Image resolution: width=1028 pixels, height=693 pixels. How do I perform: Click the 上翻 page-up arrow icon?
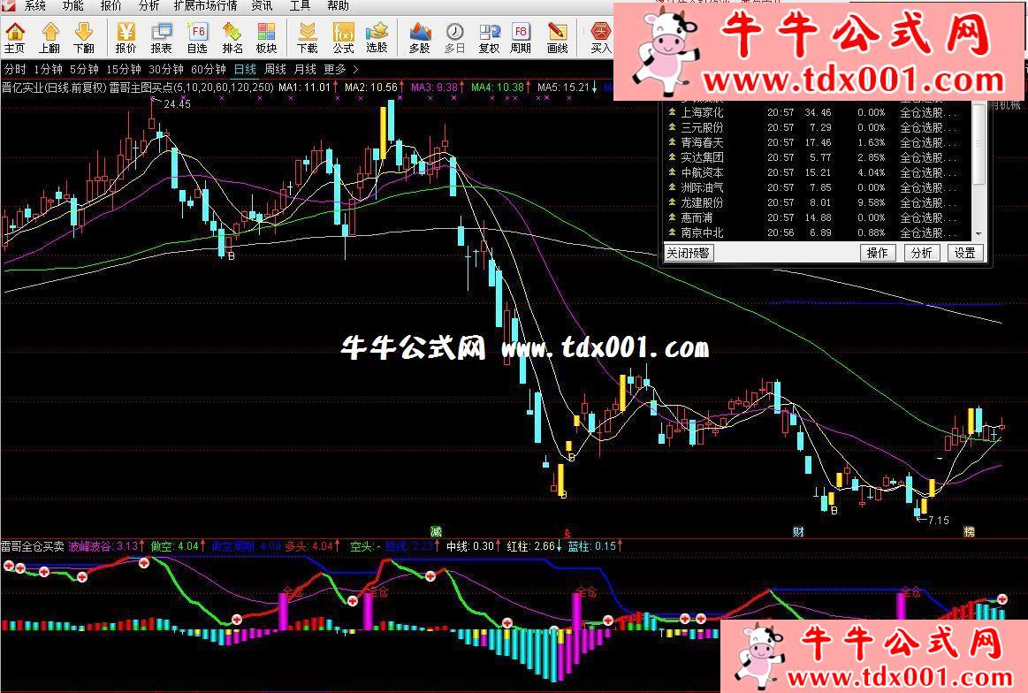[49, 38]
